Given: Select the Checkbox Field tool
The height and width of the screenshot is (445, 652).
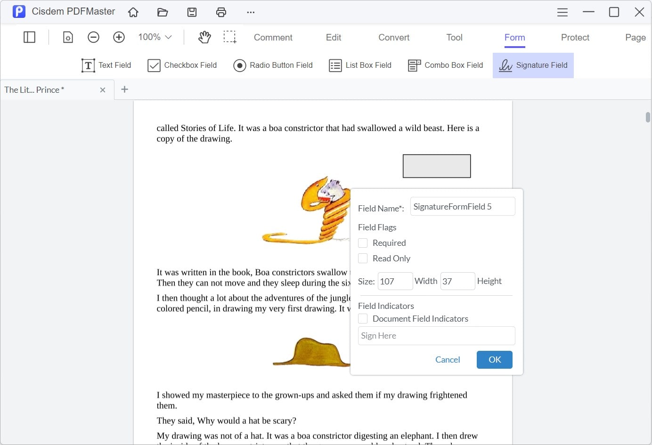Looking at the screenshot, I should (182, 65).
